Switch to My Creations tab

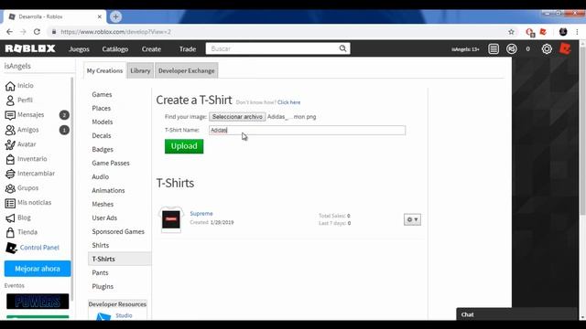coord(104,70)
